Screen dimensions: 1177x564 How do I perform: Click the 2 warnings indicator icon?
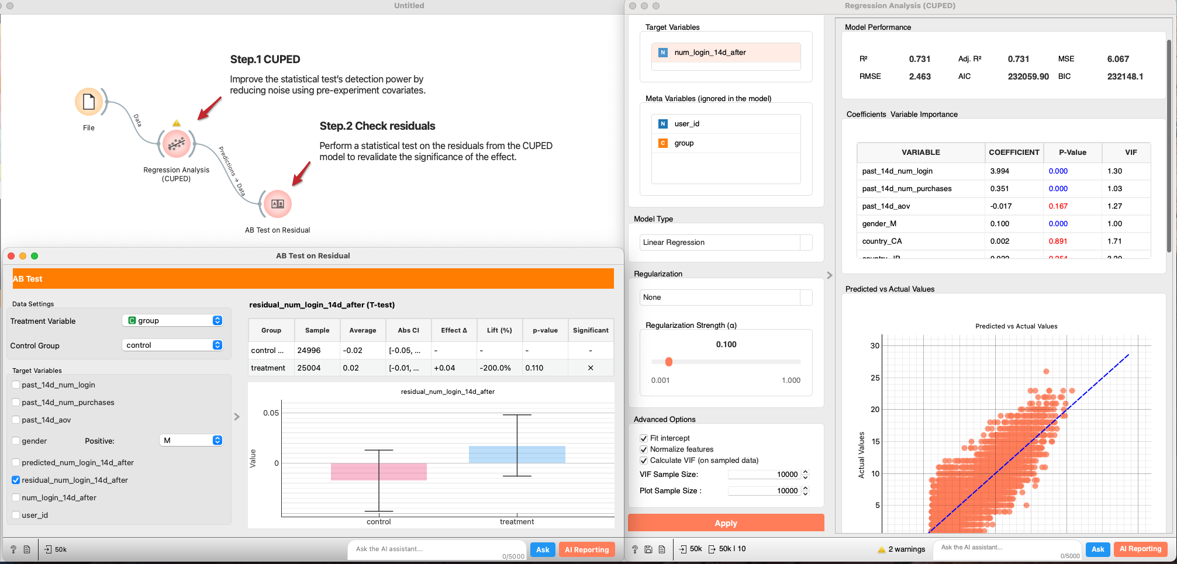click(x=881, y=549)
